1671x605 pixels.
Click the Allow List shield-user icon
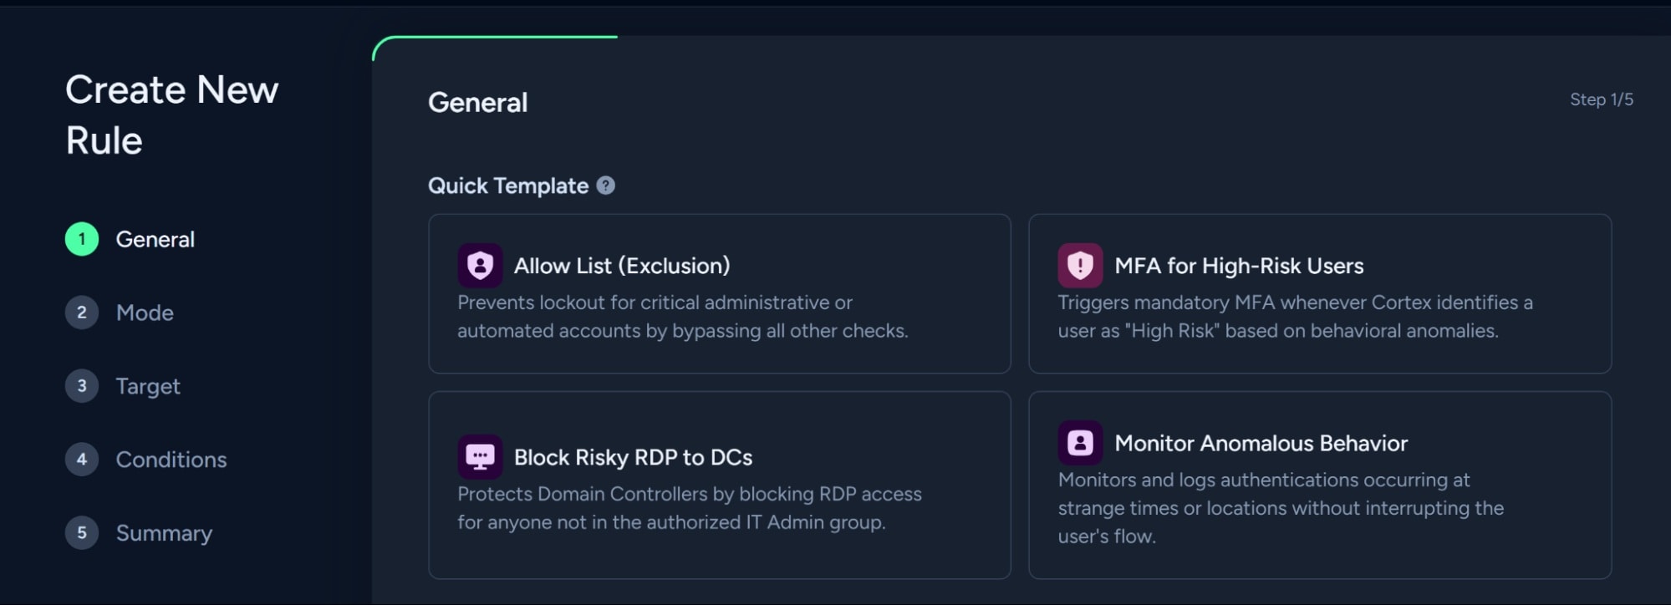480,266
